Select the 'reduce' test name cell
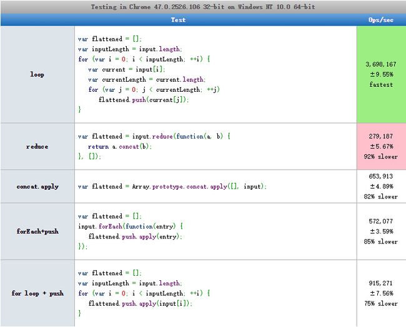Image resolution: width=406 pixels, height=327 pixels. point(37,147)
